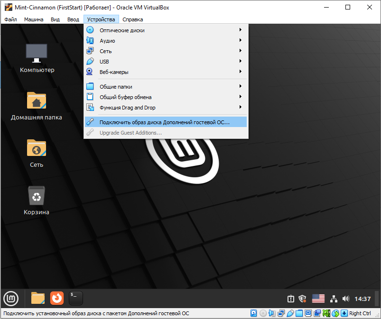Image resolution: width=381 pixels, height=319 pixels.
Task: Expand the Аудио submenu arrow
Action: pyautogui.click(x=240, y=40)
